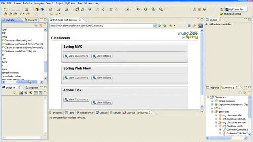
Task: Click the fit-to-window icon in Image Preview
Action: [41, 93]
